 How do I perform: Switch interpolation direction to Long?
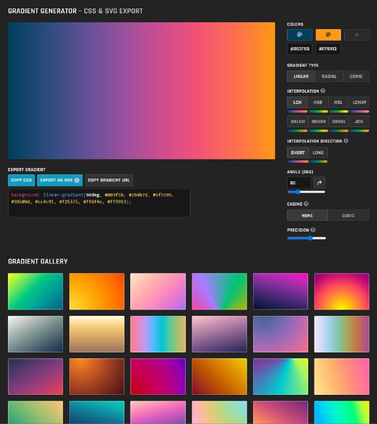coord(318,153)
